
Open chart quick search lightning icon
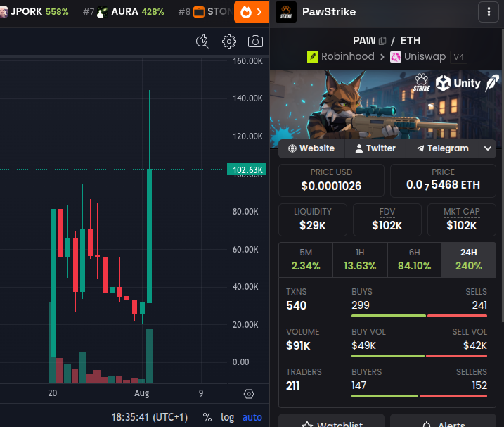202,42
